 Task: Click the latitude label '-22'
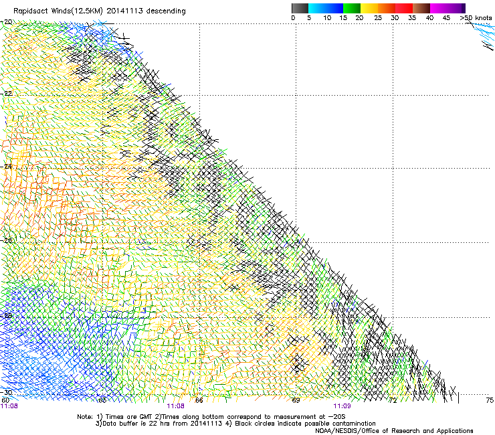click(7, 94)
